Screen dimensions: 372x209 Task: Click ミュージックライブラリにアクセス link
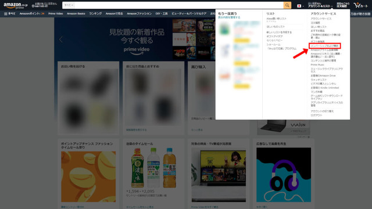(327, 70)
